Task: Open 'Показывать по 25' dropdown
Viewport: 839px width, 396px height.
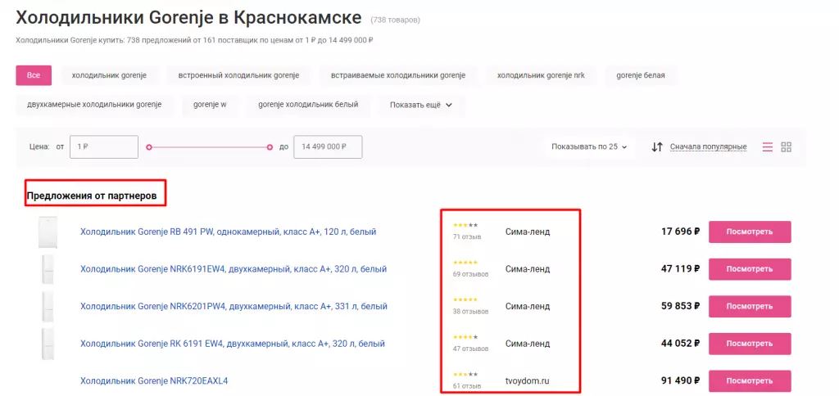Action: 589,147
